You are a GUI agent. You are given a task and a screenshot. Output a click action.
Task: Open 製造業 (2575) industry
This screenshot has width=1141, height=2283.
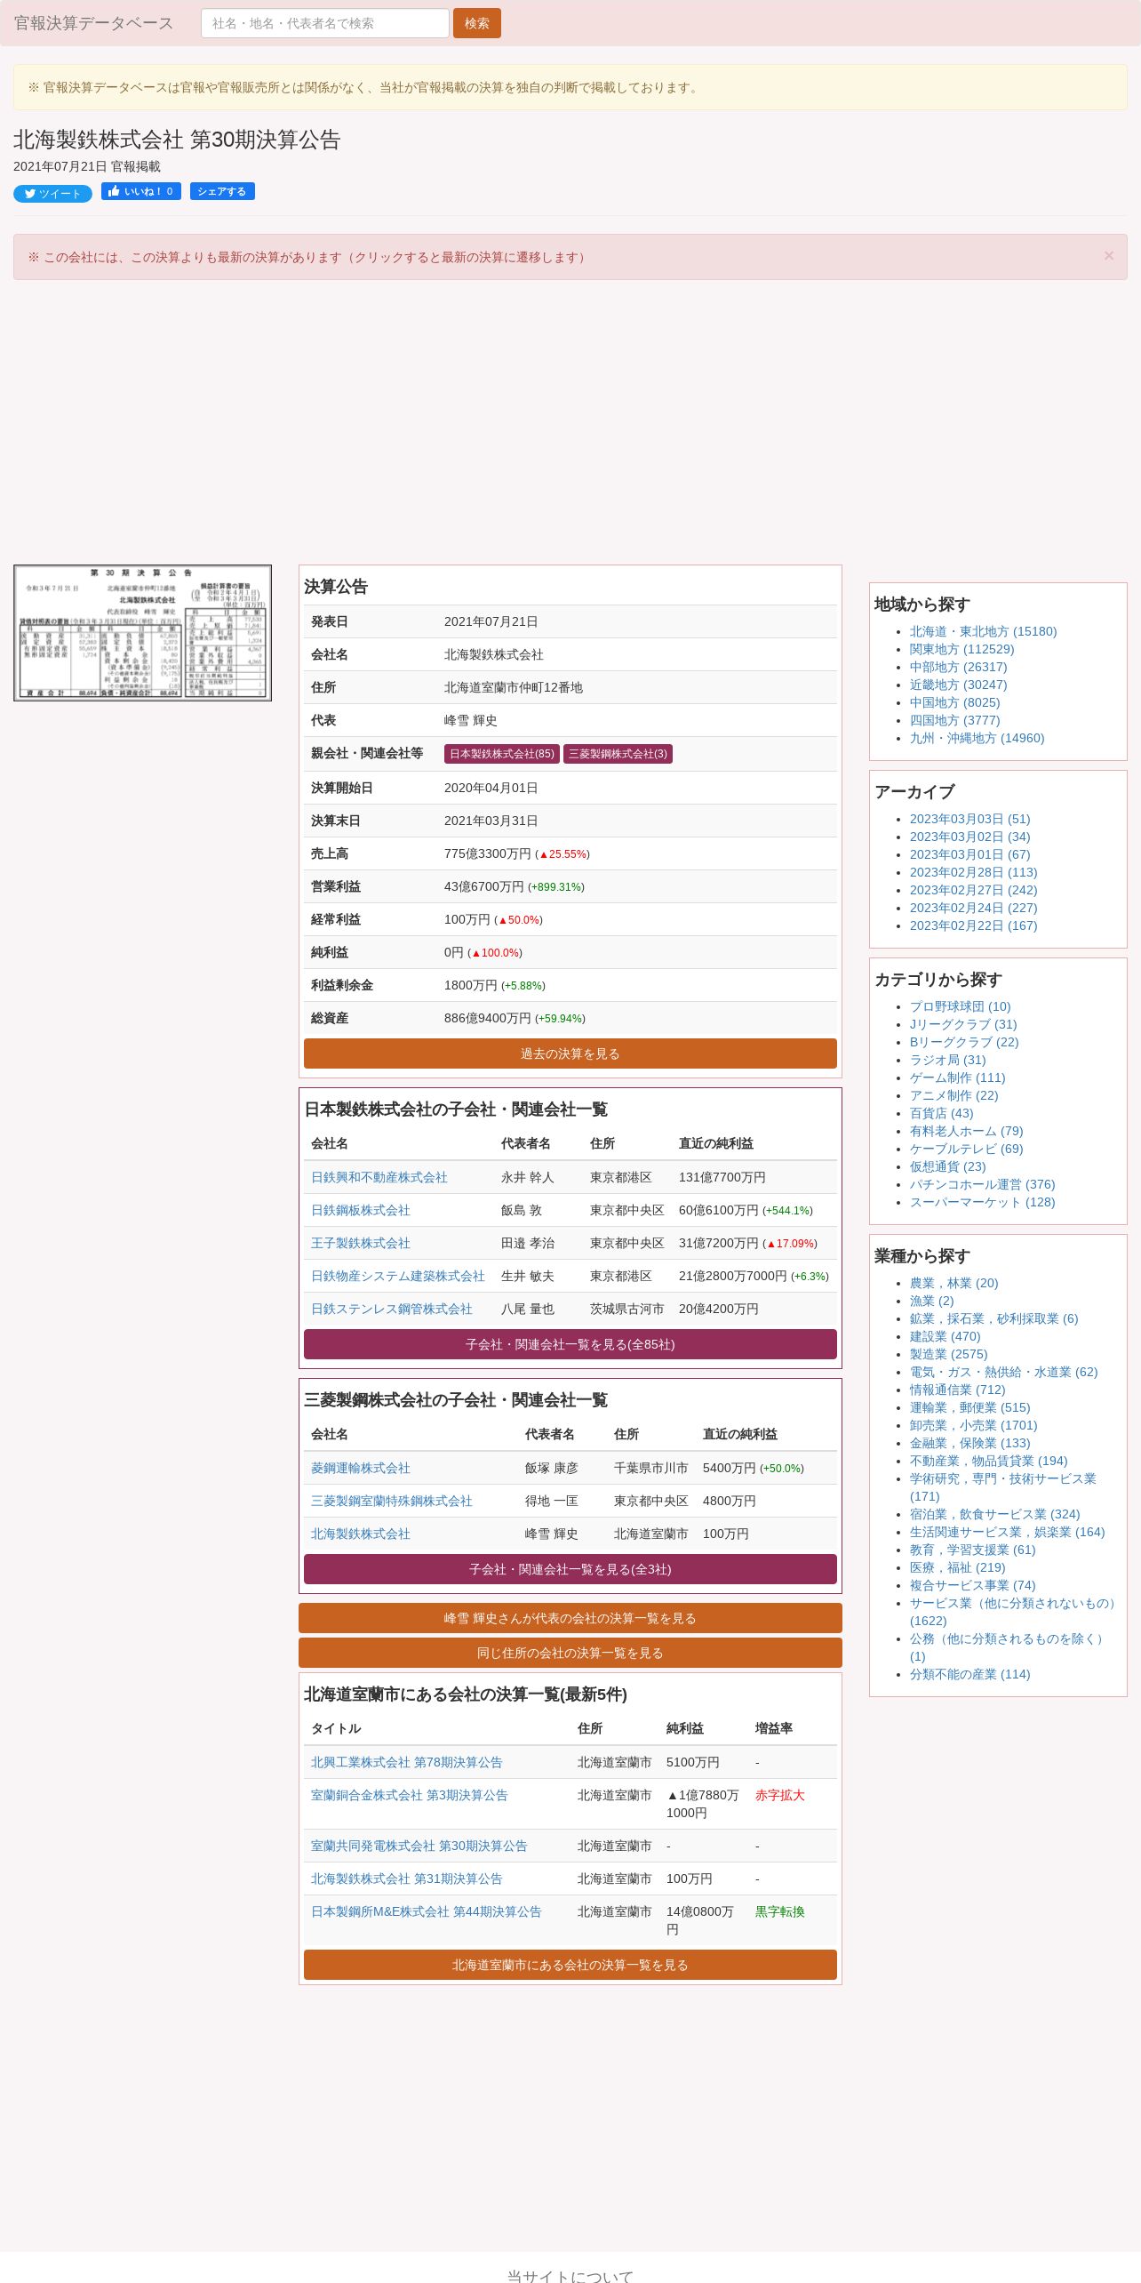949,1354
